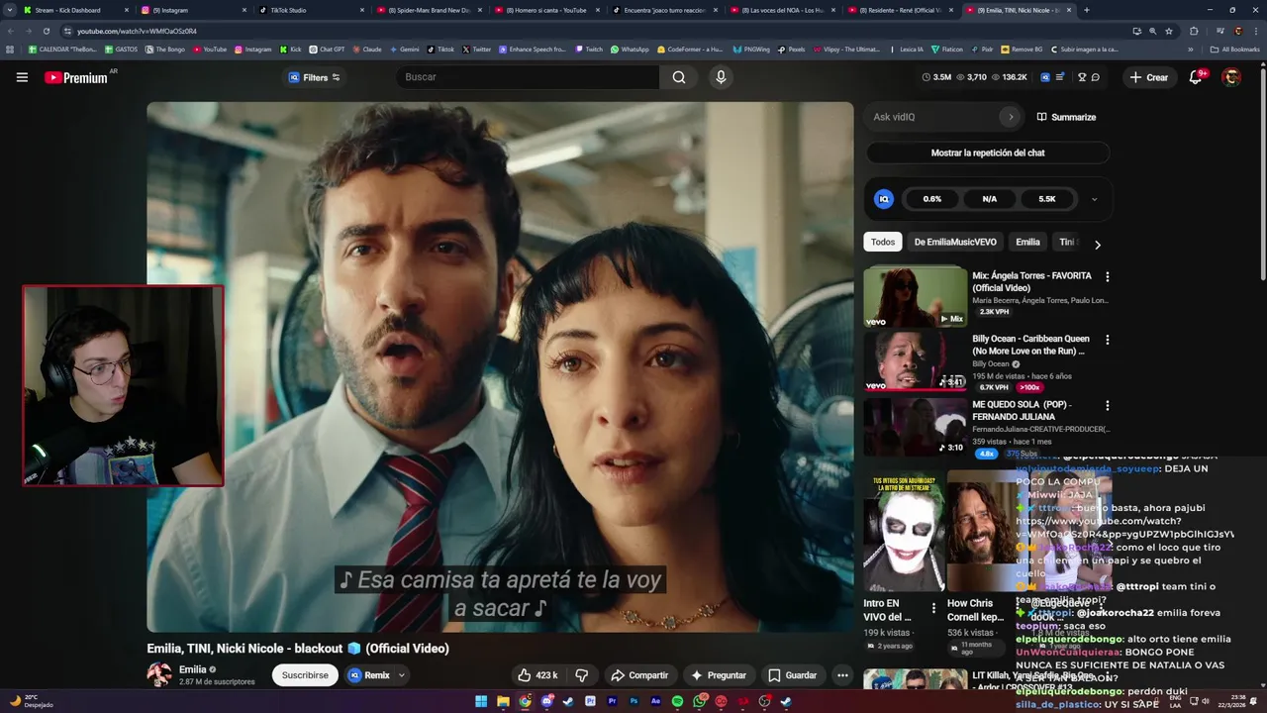This screenshot has height=713, width=1267.
Task: Open Mix Ángela Torres FAVORITA thumbnail
Action: [915, 297]
